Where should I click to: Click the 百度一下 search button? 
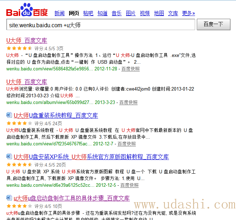point(213,24)
